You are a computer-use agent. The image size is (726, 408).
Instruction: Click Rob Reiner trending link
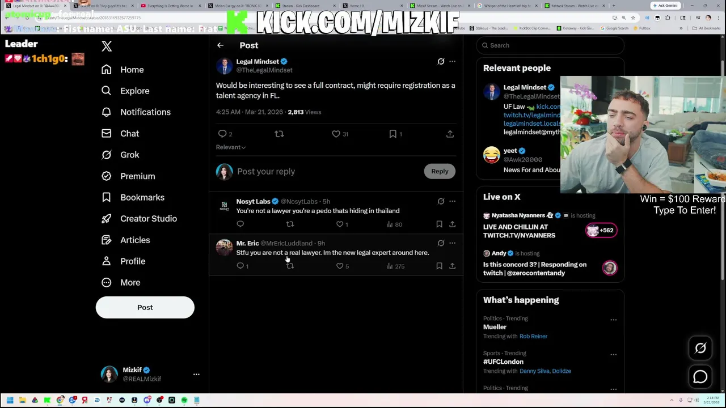click(533, 336)
